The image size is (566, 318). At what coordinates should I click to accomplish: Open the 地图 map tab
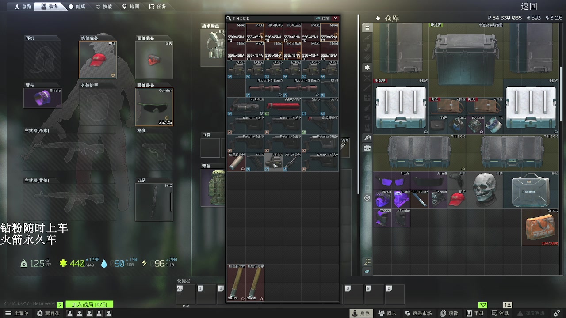(131, 7)
